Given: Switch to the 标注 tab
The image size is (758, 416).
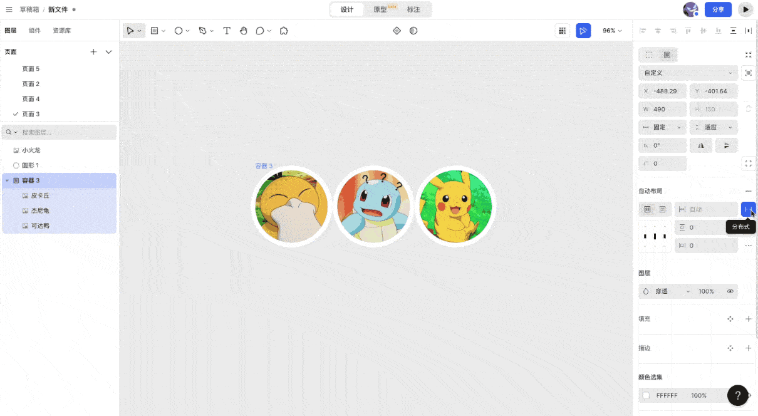Looking at the screenshot, I should pyautogui.click(x=413, y=9).
